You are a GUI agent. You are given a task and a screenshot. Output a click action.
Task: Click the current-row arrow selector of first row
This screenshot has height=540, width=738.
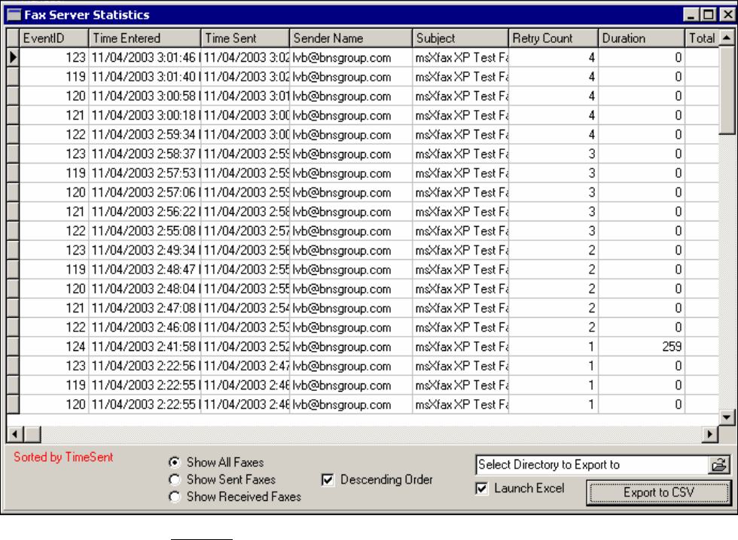(13, 57)
